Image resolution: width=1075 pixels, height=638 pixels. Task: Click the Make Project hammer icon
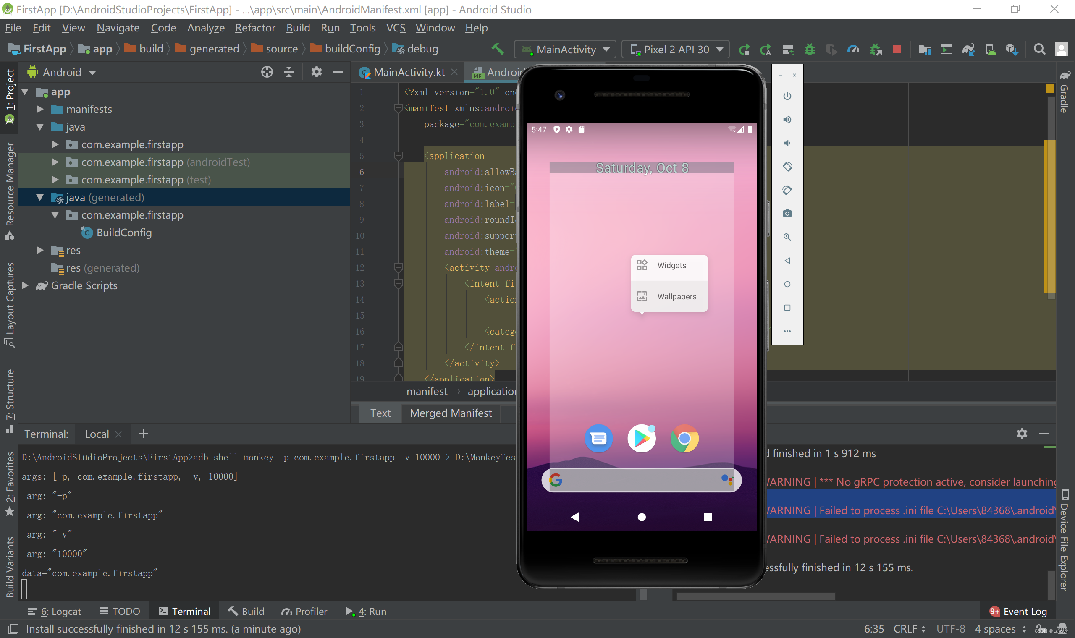tap(497, 50)
